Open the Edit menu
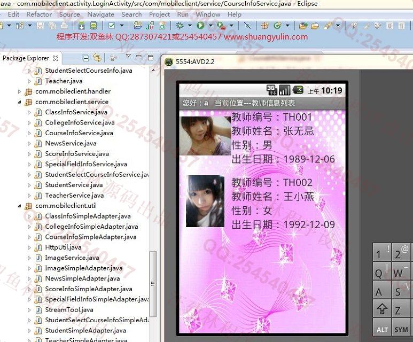 tap(13, 14)
